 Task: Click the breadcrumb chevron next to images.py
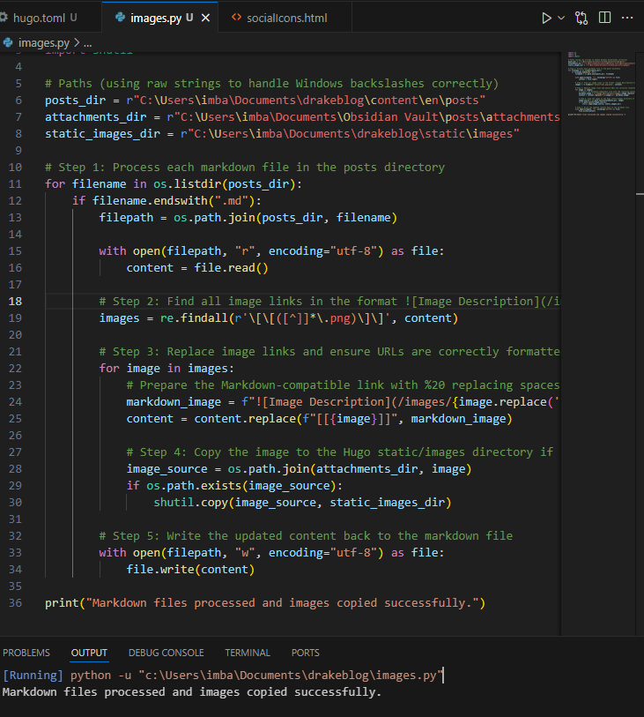pos(78,42)
